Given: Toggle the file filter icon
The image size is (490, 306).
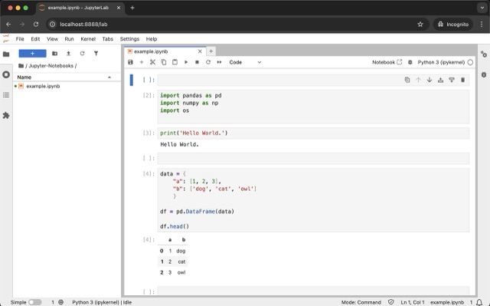Looking at the screenshot, I should (96, 54).
